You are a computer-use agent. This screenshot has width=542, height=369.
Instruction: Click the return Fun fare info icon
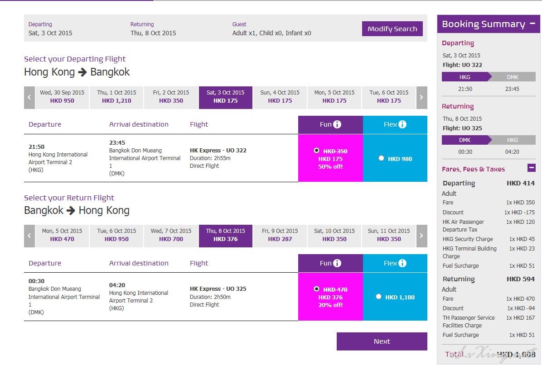click(337, 263)
